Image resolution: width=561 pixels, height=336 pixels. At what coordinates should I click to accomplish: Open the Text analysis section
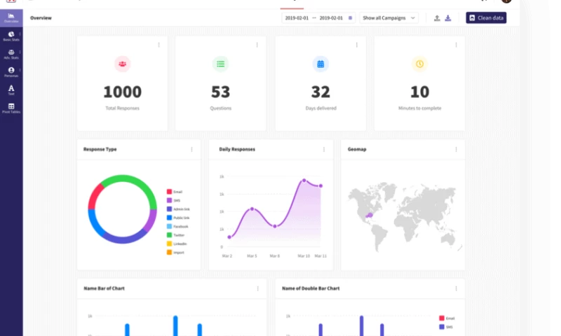click(x=11, y=90)
